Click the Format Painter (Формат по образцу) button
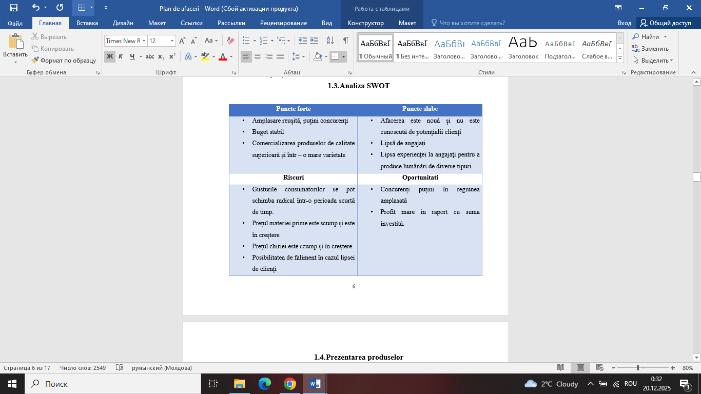 64,60
